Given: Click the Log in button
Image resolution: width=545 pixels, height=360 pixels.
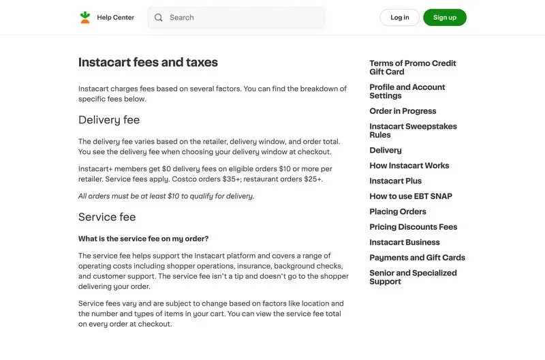Looking at the screenshot, I should (x=400, y=18).
